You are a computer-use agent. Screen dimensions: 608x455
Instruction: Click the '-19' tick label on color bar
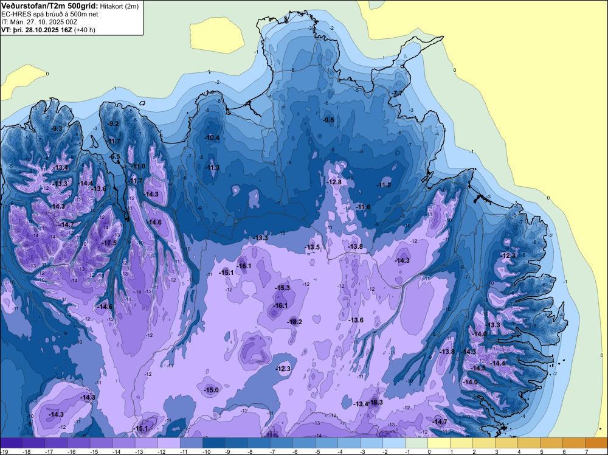tap(4, 451)
